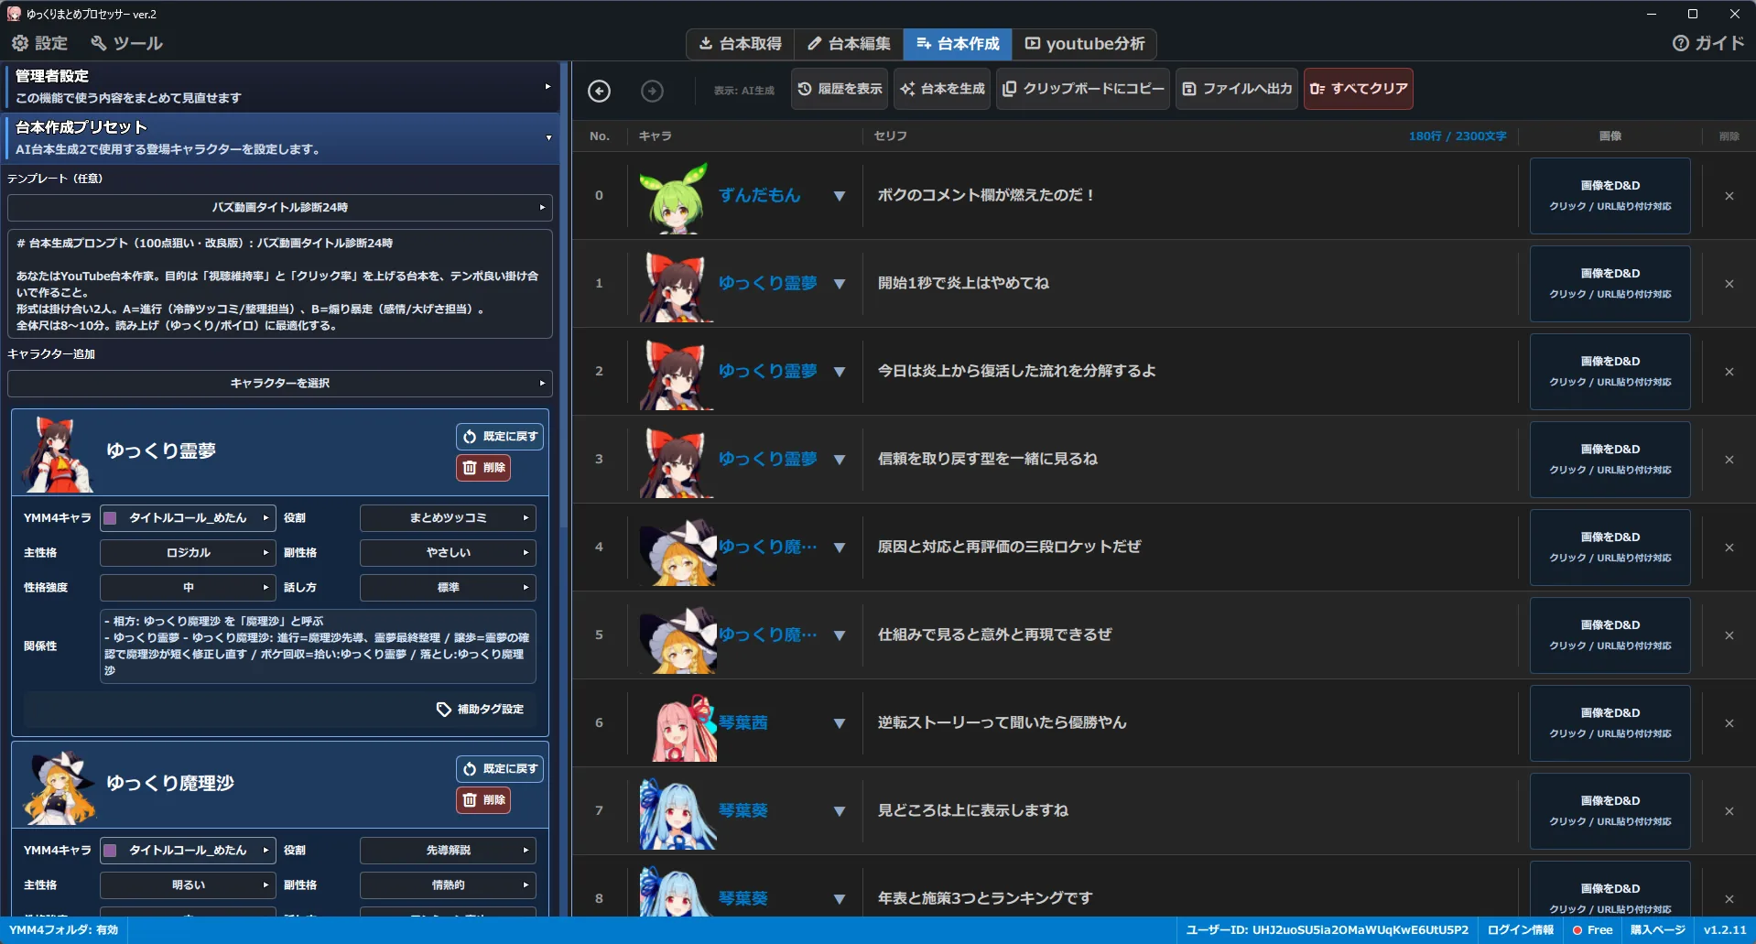Export using ファイルへ出力
The image size is (1756, 944).
[1237, 89]
